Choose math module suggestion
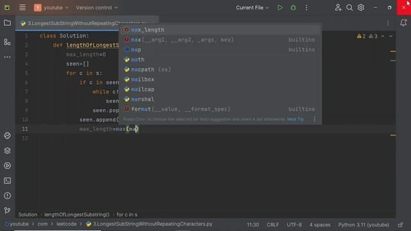 (x=220, y=60)
